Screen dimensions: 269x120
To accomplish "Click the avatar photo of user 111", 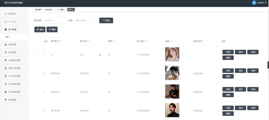I will point(172,54).
